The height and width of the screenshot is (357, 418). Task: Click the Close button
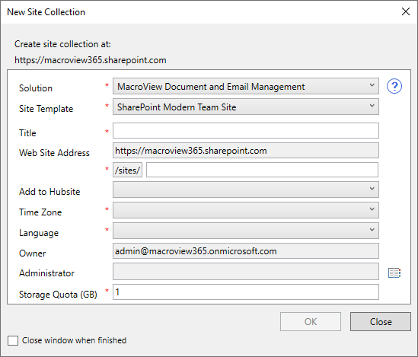click(381, 321)
